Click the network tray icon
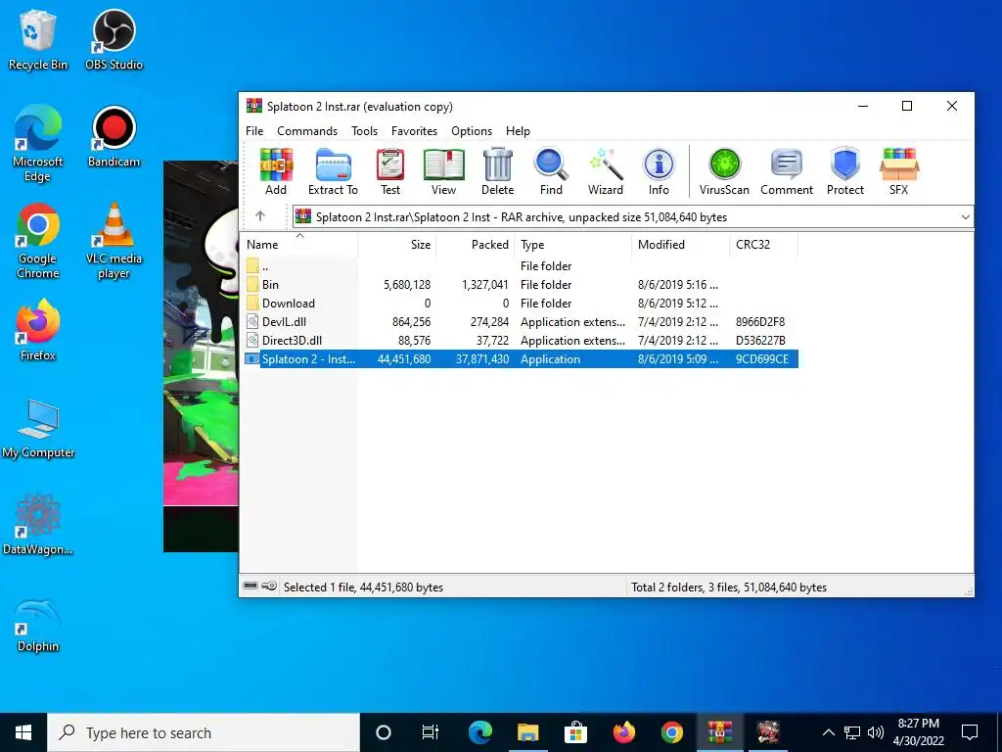The width and height of the screenshot is (1002, 752). 852,732
